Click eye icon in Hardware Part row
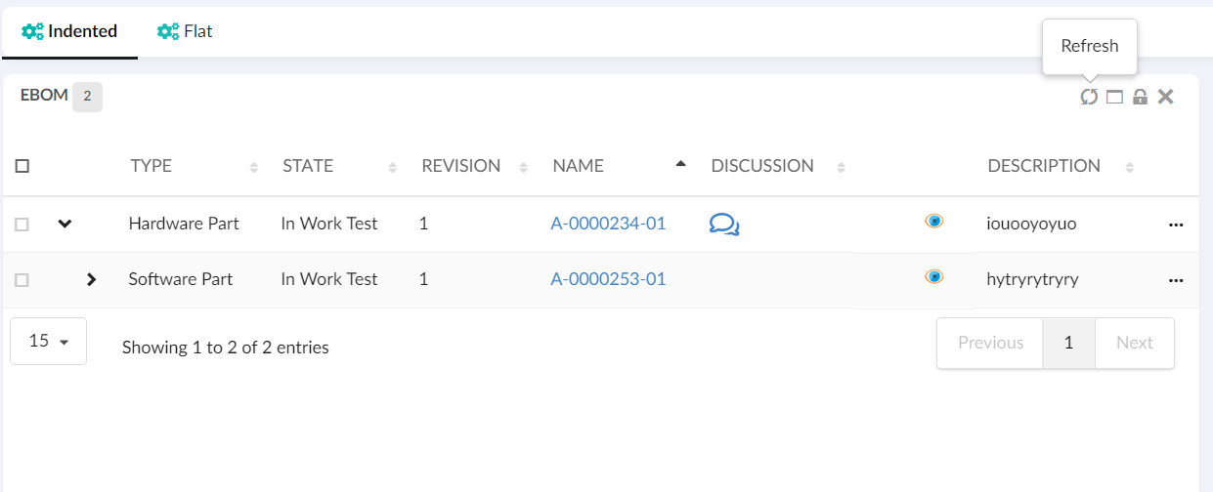Screen dimensions: 1213x492 [934, 222]
